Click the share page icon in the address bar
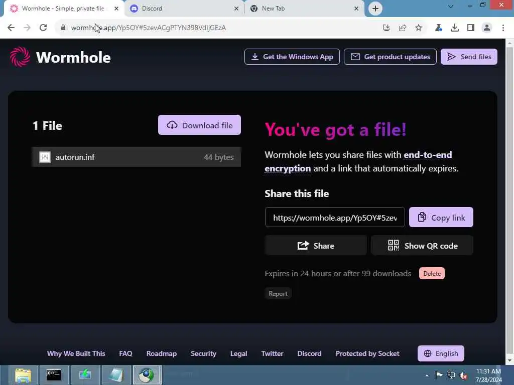 (x=403, y=28)
